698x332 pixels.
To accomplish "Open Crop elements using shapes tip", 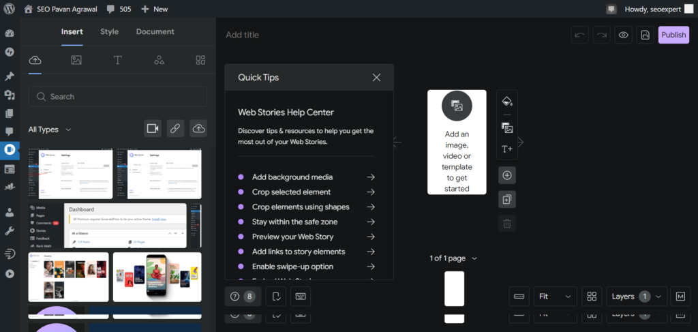I will [x=307, y=207].
